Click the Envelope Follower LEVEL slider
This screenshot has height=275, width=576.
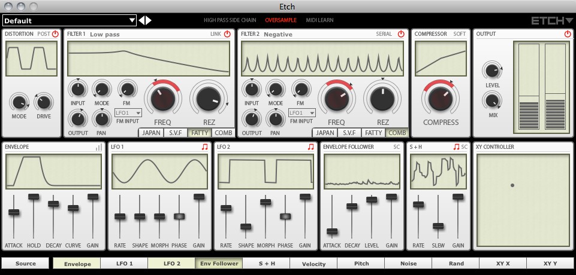(372, 200)
